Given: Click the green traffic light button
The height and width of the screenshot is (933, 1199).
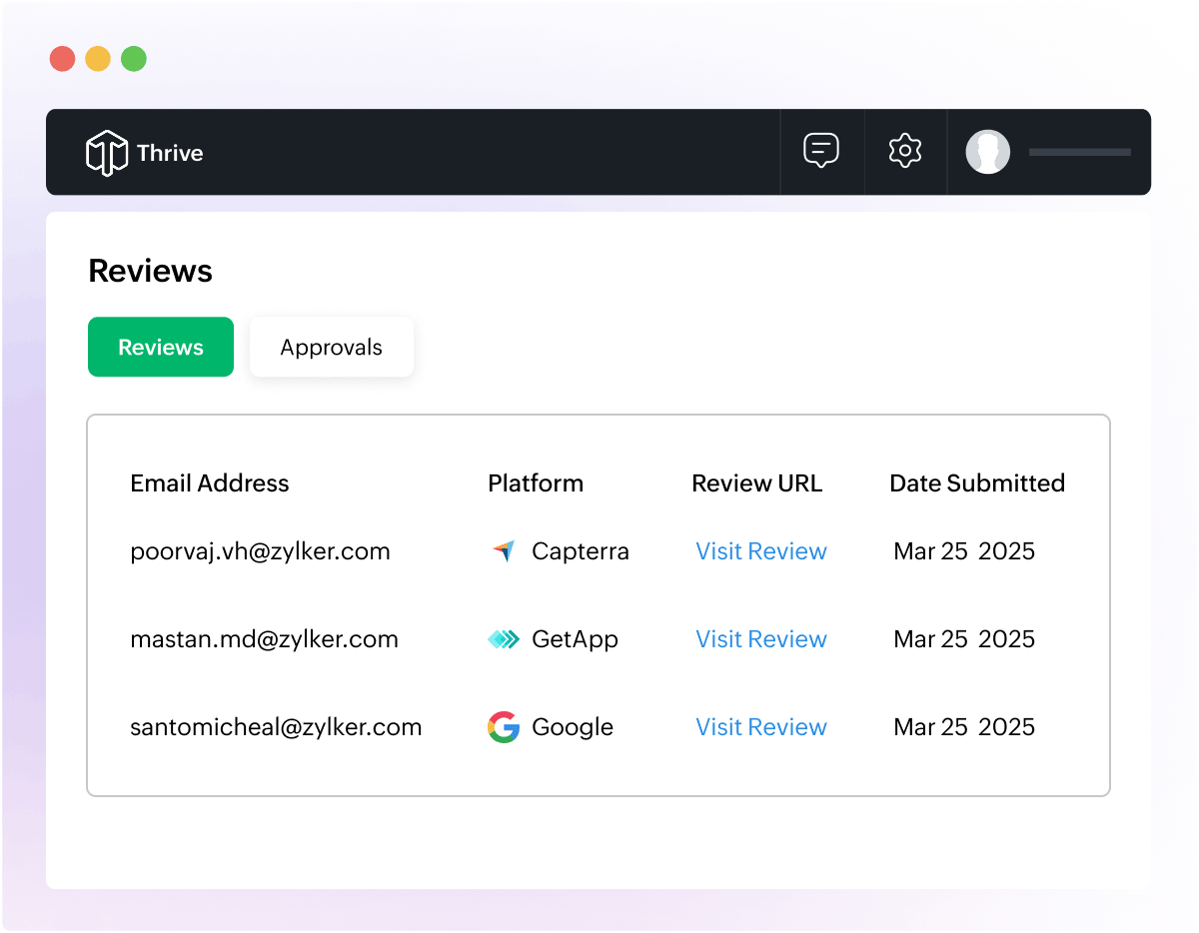Looking at the screenshot, I should pos(133,59).
